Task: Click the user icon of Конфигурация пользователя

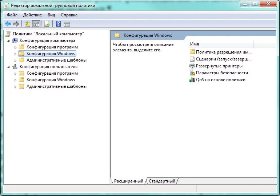Action: [15, 67]
